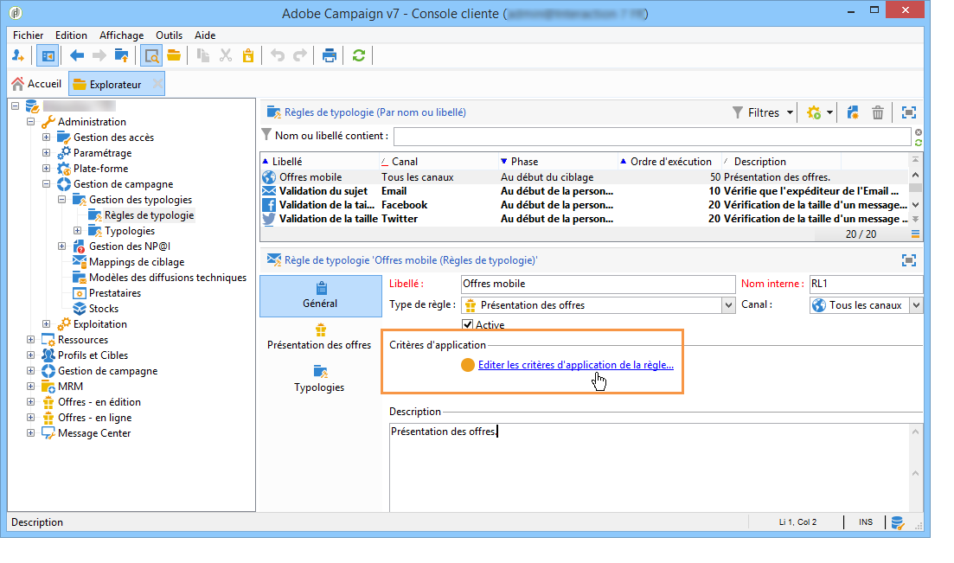Clear the filter with the small x icon

click(918, 132)
